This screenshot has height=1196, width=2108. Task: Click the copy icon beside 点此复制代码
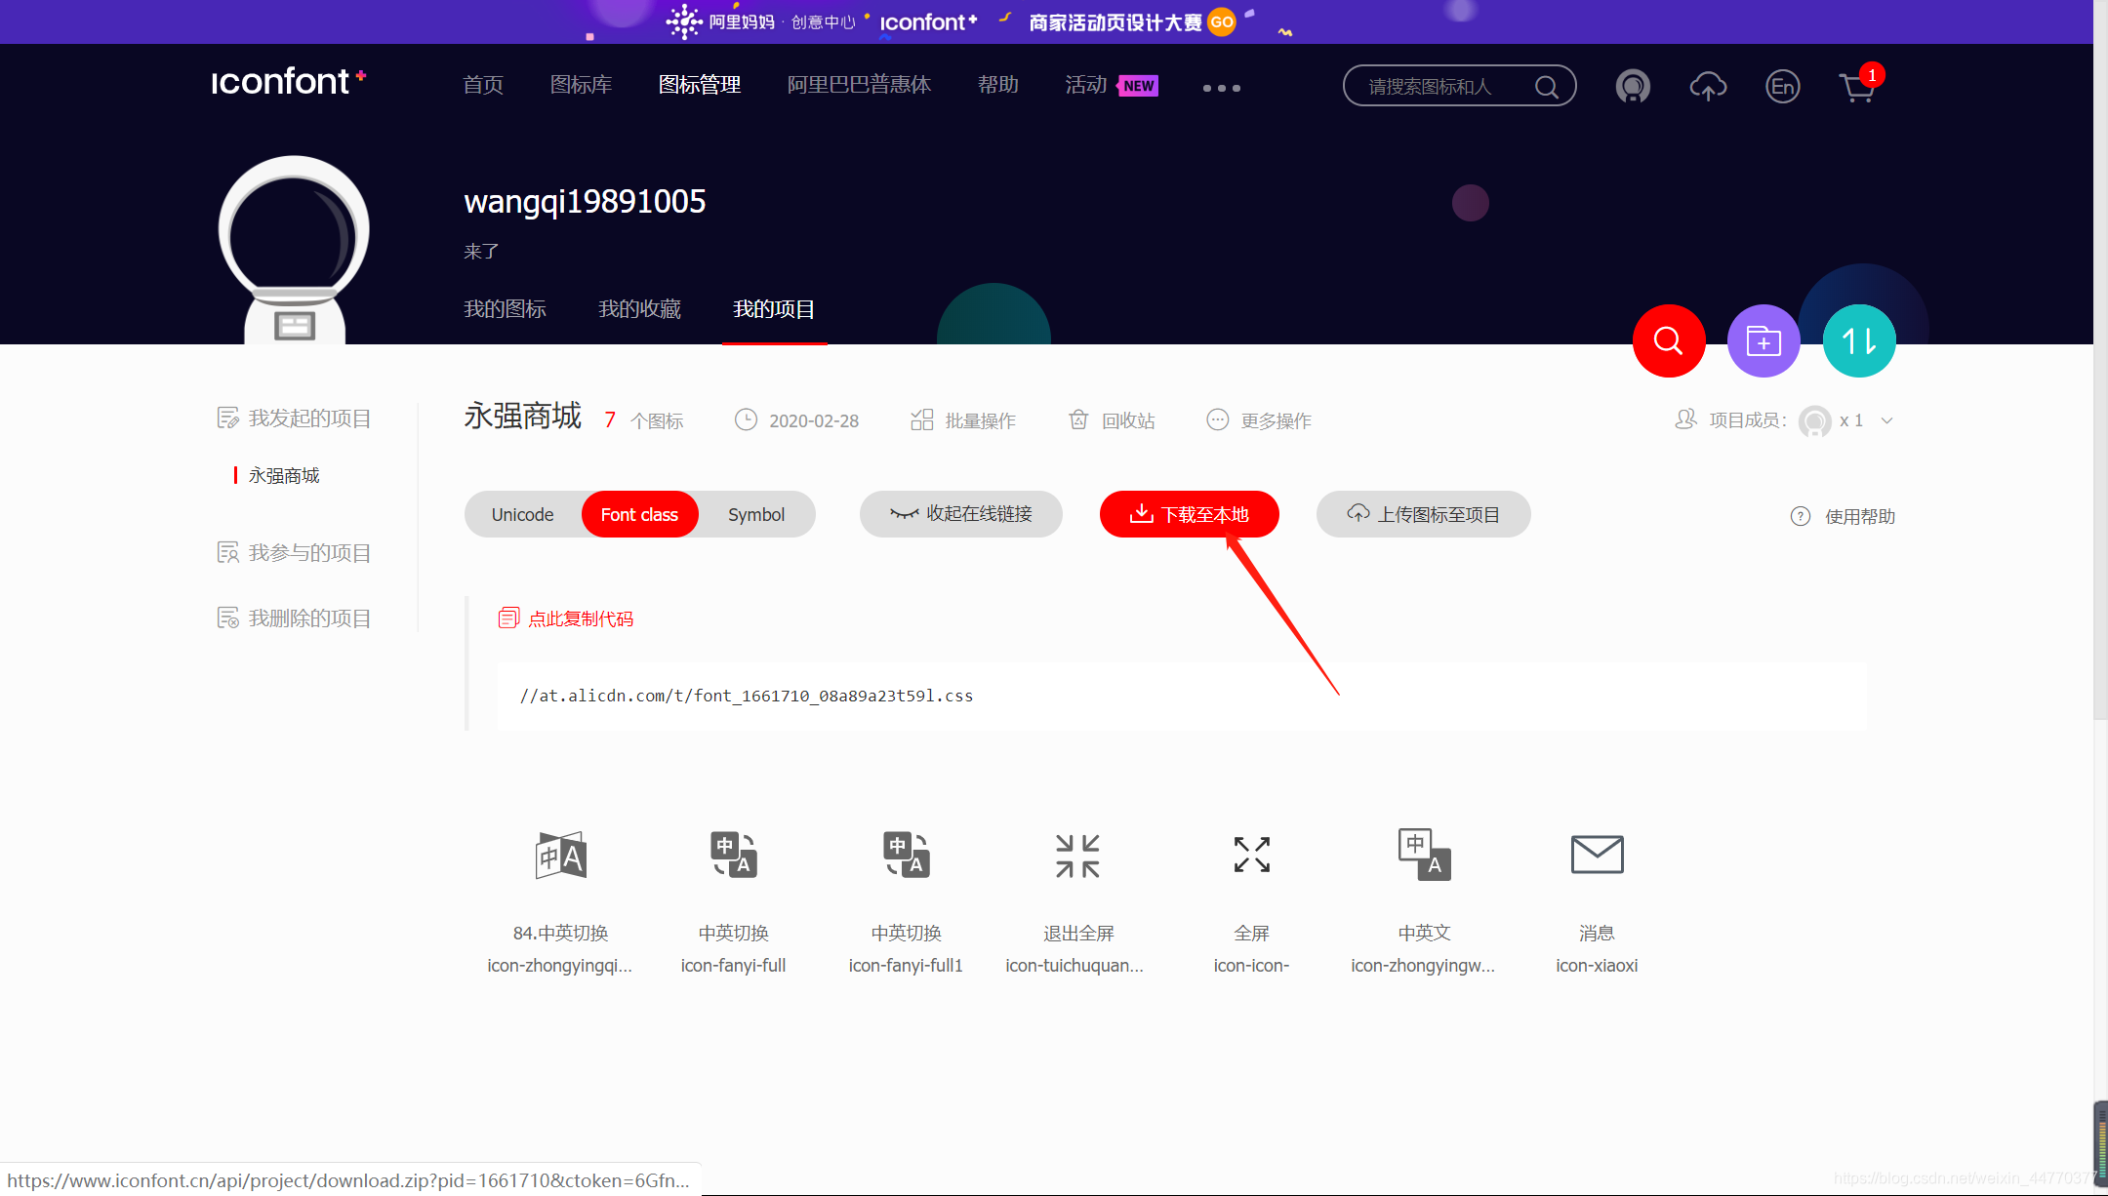[x=508, y=618]
